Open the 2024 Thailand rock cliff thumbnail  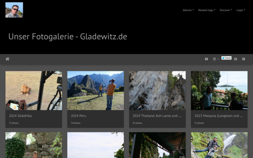[x=157, y=91]
